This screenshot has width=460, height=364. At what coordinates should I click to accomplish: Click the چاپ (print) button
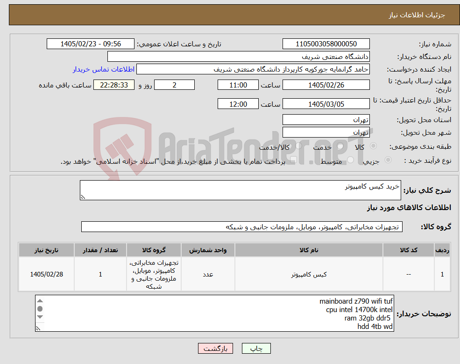(x=256, y=349)
